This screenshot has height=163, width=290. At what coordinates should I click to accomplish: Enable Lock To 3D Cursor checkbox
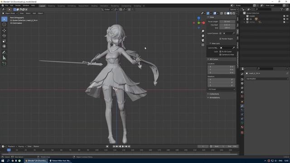click(x=220, y=52)
